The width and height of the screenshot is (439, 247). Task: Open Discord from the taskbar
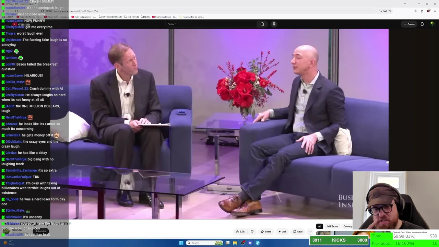(250, 243)
